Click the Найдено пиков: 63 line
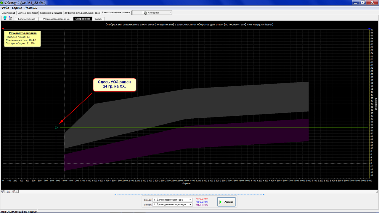Viewport: 379px width, 213px height. [x=18, y=37]
